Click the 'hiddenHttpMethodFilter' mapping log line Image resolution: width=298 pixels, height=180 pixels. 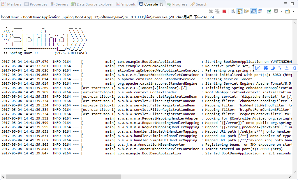pos(147,105)
